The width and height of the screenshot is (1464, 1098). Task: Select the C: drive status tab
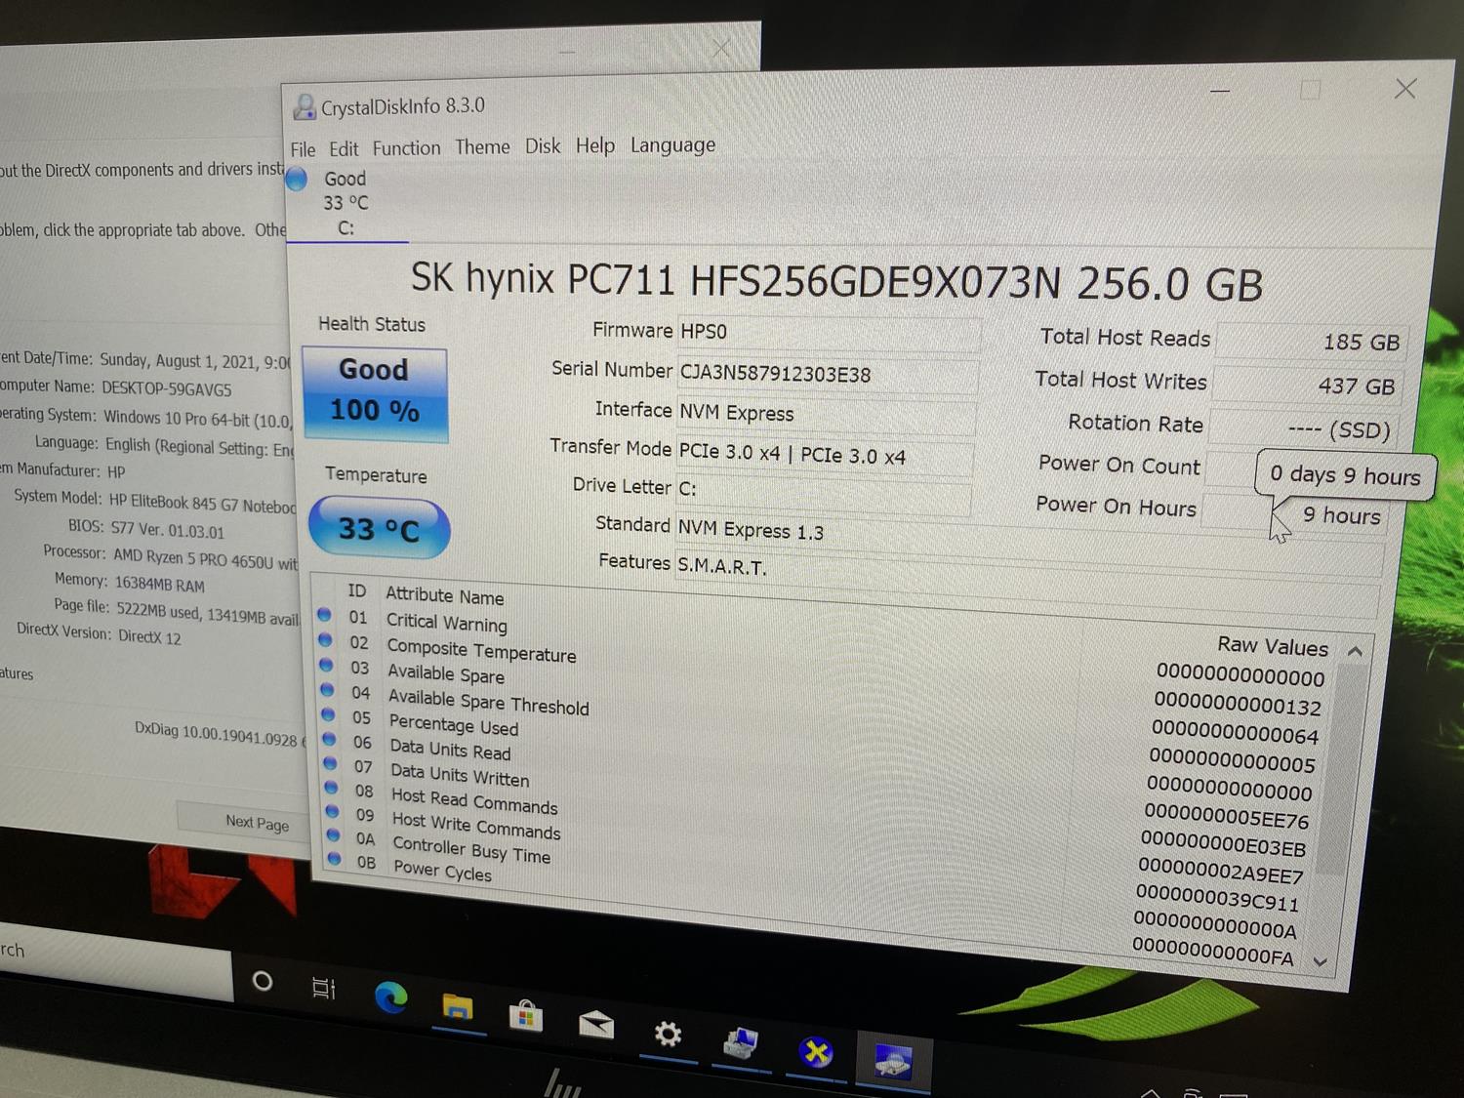click(346, 203)
